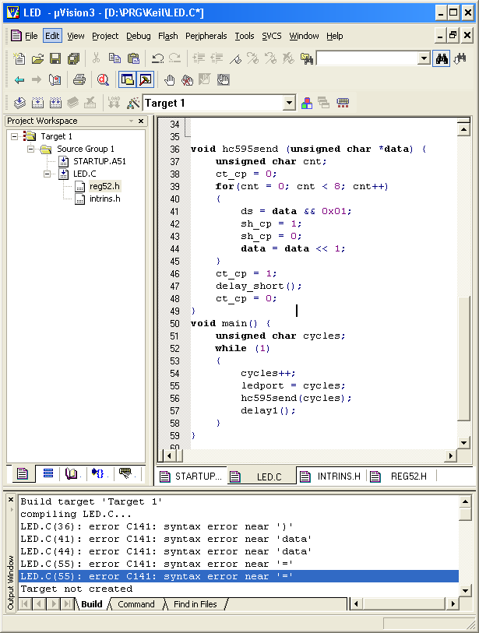Select reg52.h in the project tree
The width and height of the screenshot is (479, 633).
click(x=104, y=186)
